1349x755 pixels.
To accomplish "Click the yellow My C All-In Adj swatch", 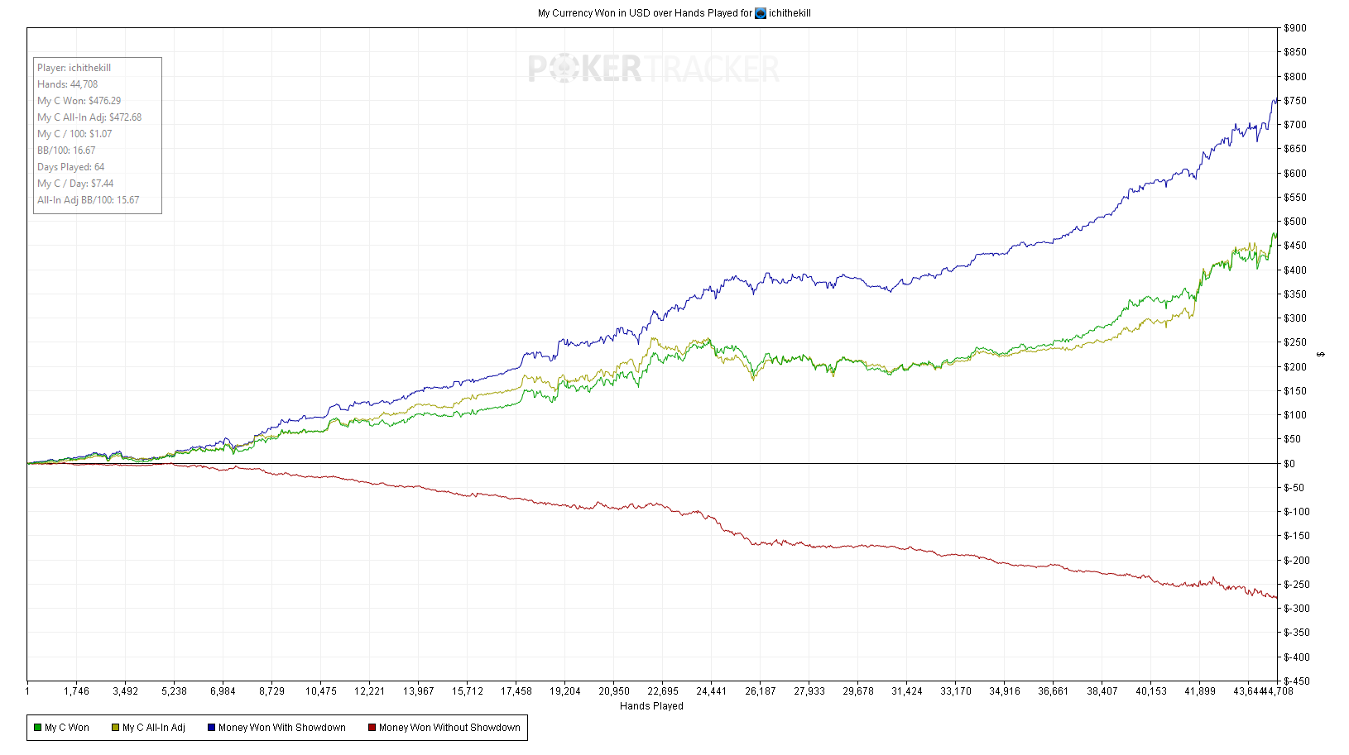I will (x=115, y=728).
